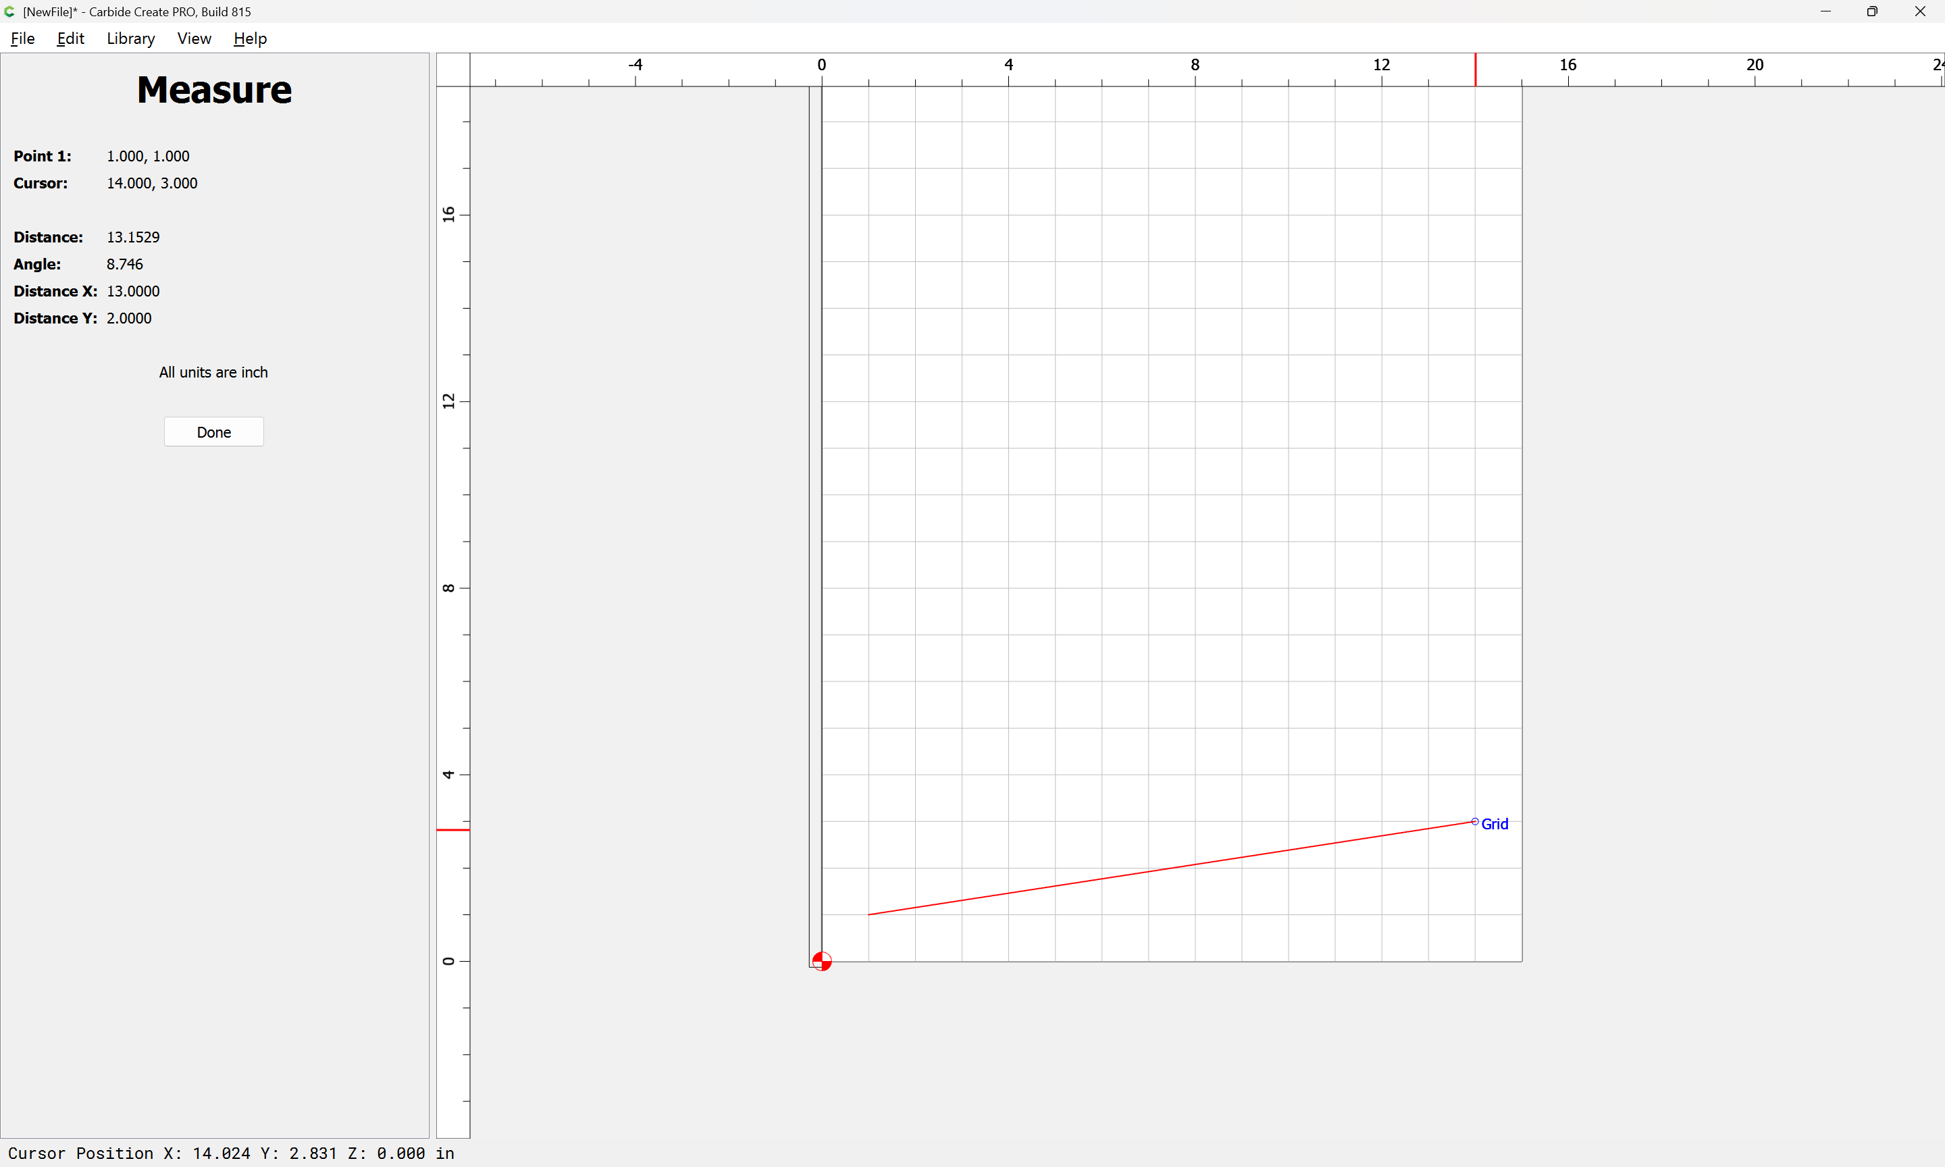The image size is (1945, 1167).
Task: Click the Measure heading
Action: [x=214, y=90]
